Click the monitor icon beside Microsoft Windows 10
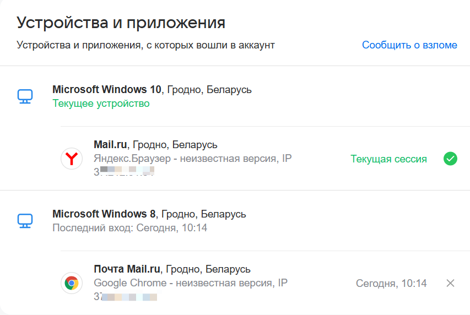Screen dimensions: 470x315 [25, 96]
